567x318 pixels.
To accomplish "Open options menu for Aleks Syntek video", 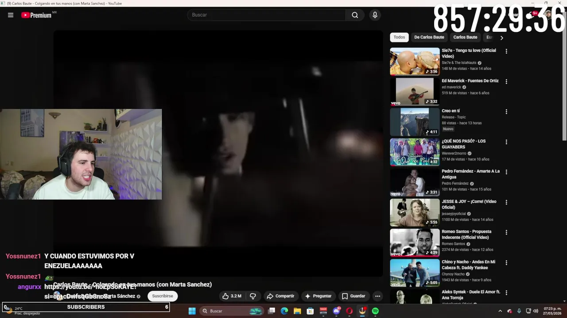I will 506,292.
